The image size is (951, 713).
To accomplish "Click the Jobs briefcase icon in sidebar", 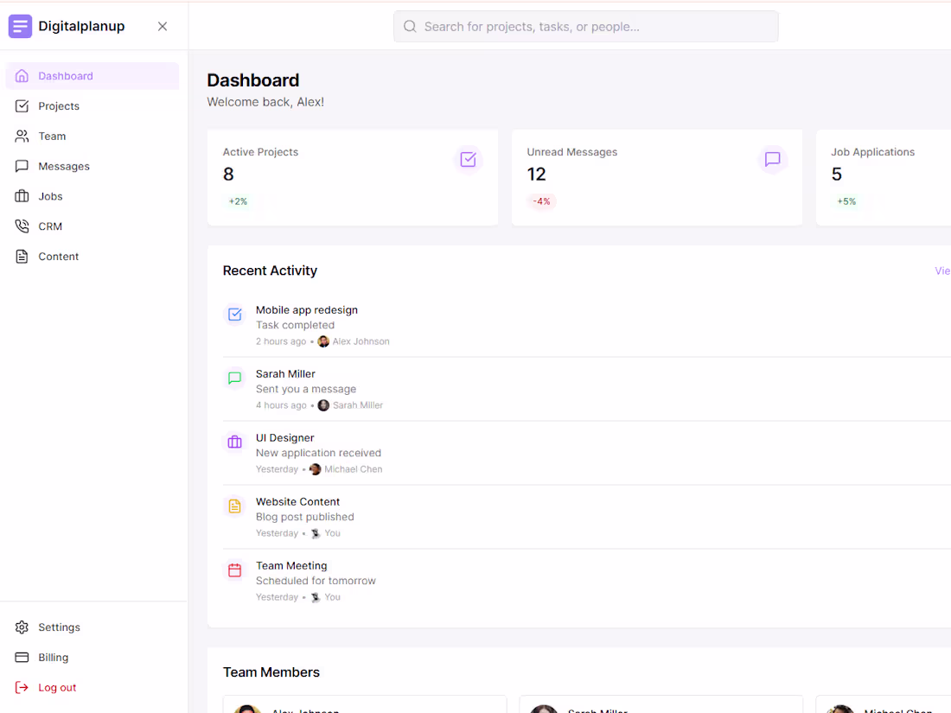I will 22,196.
